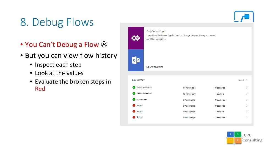Click the purple PowerApps connector icon
The image size is (264, 148).
tap(136, 38)
